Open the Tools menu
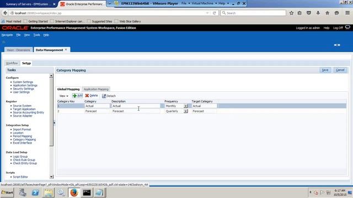This screenshot has width=353, height=198. 36,35
